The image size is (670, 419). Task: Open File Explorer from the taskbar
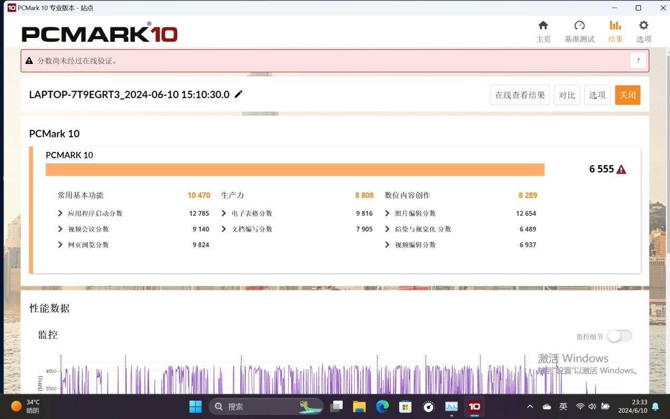pyautogui.click(x=360, y=406)
